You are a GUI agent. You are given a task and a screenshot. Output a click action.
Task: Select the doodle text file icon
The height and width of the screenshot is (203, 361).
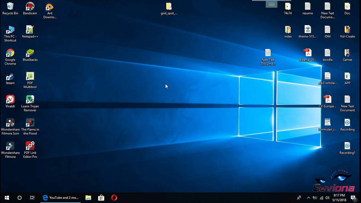coord(327,55)
